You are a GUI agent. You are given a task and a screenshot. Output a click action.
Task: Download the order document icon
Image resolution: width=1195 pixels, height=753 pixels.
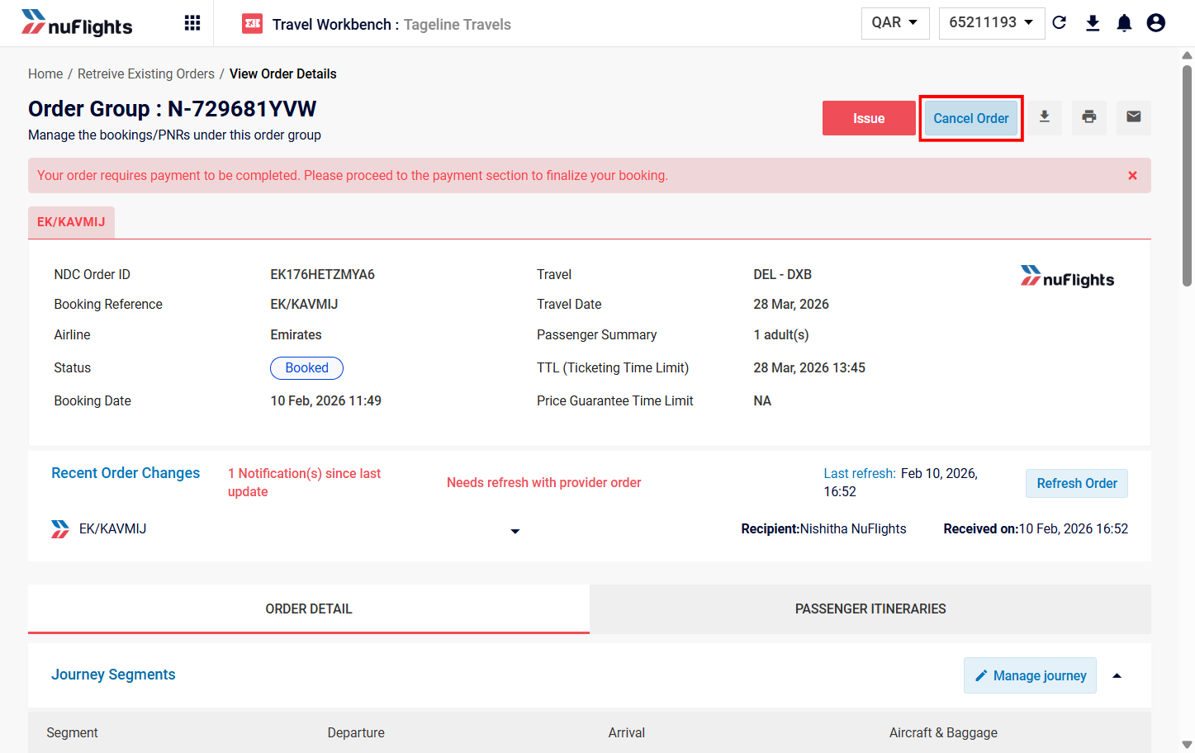pos(1045,117)
